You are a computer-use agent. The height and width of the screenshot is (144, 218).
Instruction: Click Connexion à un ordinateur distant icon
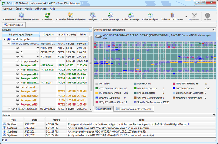[x=21, y=16]
